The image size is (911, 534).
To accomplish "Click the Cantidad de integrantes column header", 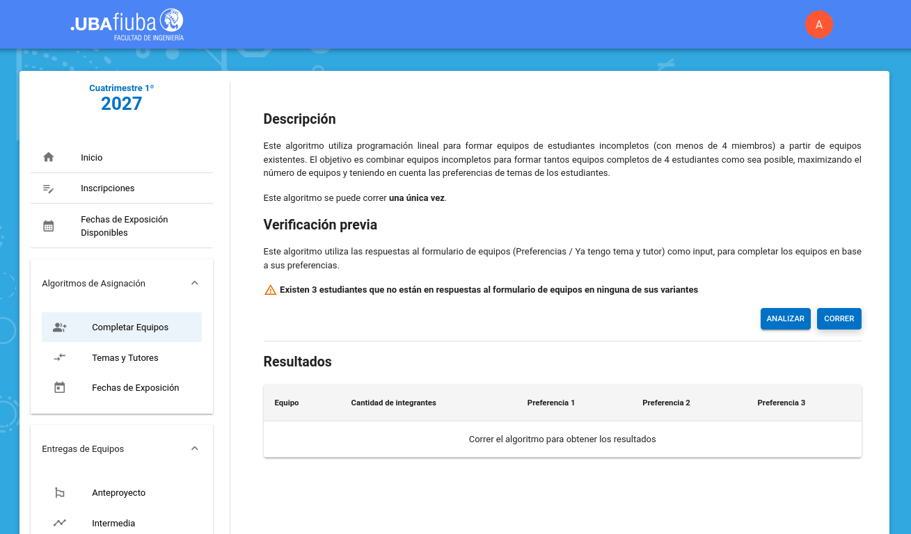I will pos(393,403).
